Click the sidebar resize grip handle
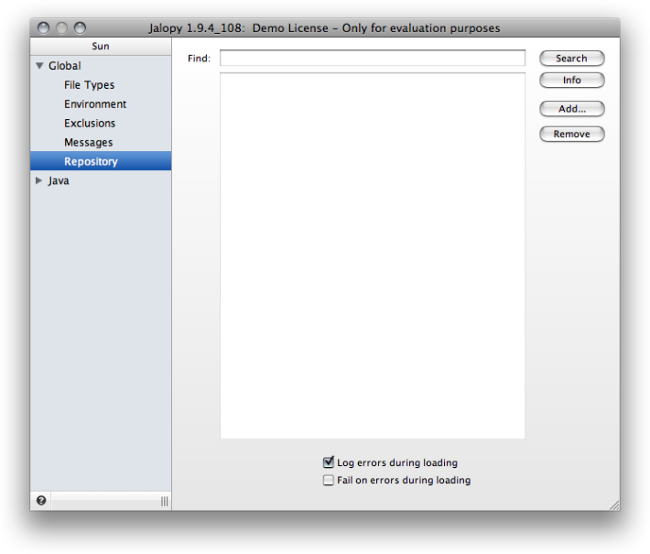Screen dimensions: 650x554 (x=165, y=501)
